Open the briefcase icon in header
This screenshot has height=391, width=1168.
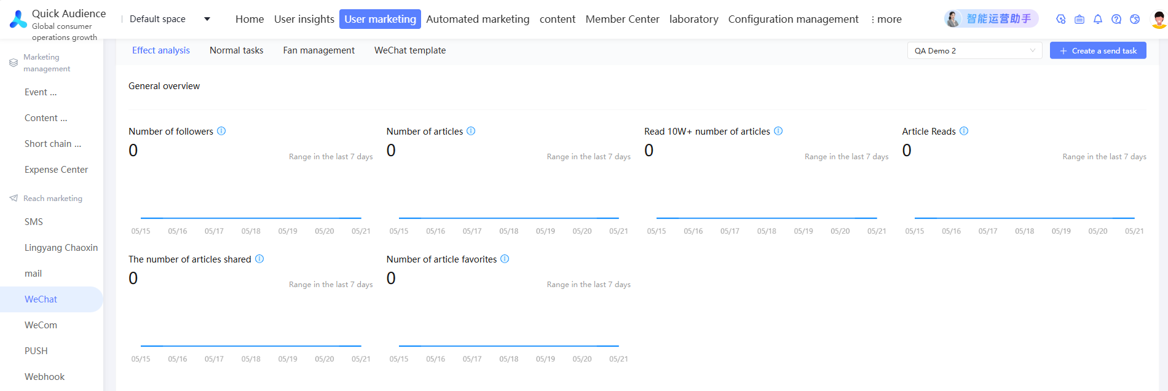(x=1079, y=19)
